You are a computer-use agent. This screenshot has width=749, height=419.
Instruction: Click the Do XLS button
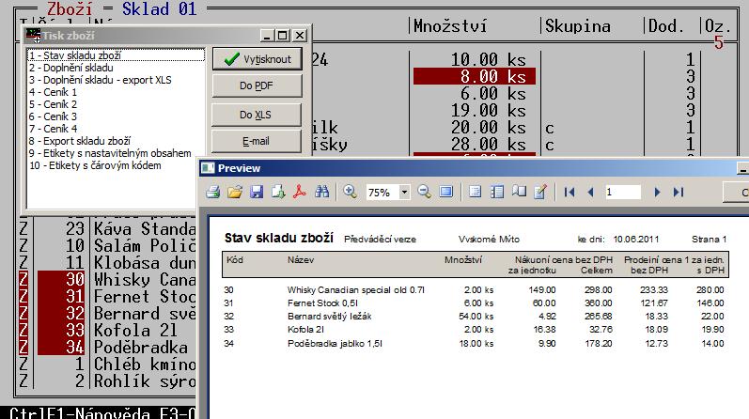[x=257, y=115]
